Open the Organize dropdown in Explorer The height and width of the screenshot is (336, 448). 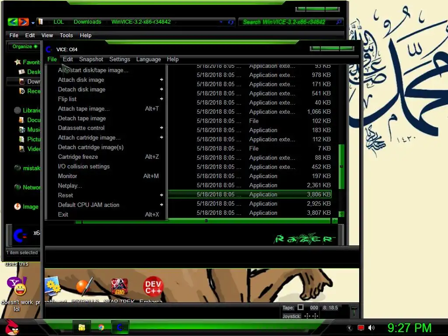tap(24, 46)
